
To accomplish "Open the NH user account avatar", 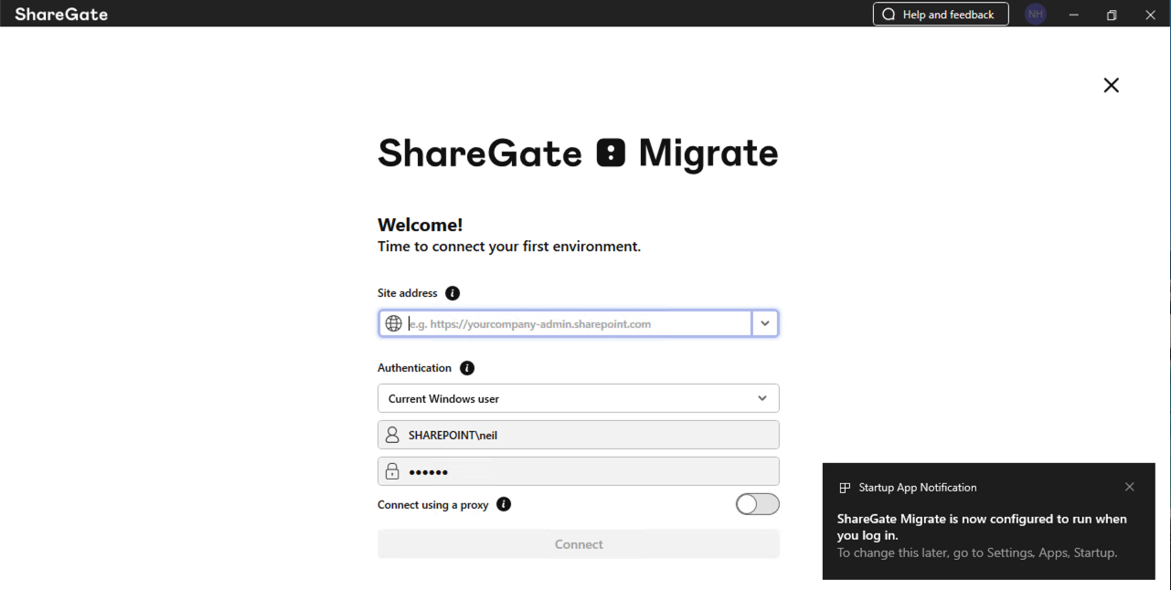I will [x=1036, y=15].
